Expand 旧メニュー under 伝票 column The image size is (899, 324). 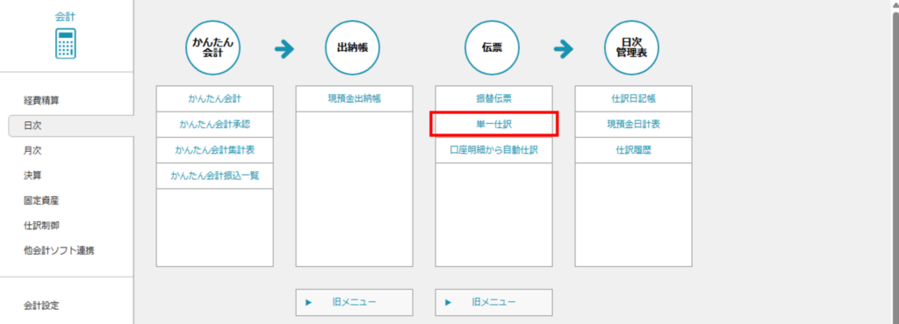click(x=493, y=302)
